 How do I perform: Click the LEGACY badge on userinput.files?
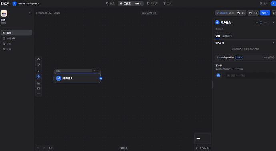(239, 58)
